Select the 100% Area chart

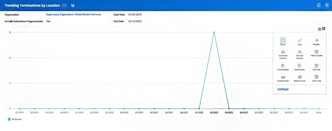point(316,78)
